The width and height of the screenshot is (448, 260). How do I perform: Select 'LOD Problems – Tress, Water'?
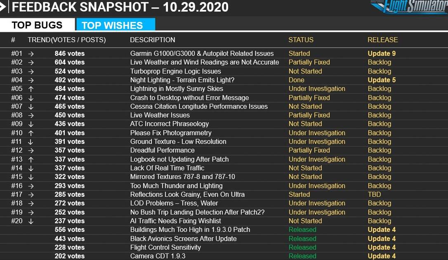[174, 203]
